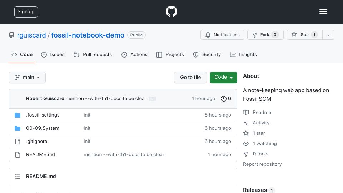343x193 pixels.
Task: Open the main branch selector dropdown
Action: pos(27,78)
